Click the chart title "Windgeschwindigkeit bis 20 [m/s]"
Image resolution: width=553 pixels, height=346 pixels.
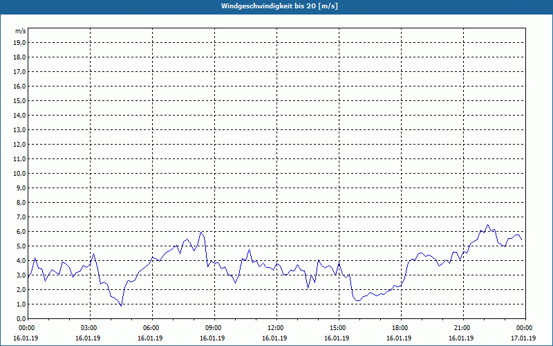pyautogui.click(x=279, y=6)
